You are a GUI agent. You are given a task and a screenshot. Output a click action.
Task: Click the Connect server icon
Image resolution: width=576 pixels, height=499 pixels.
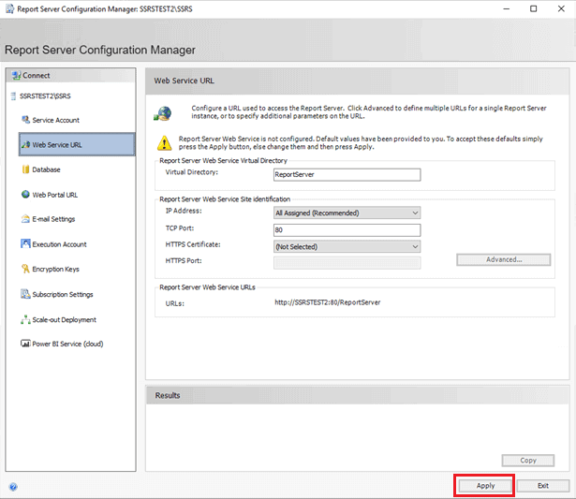coord(14,75)
